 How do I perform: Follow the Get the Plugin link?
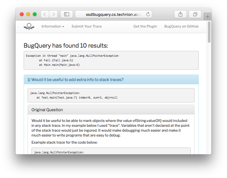tap(145, 26)
